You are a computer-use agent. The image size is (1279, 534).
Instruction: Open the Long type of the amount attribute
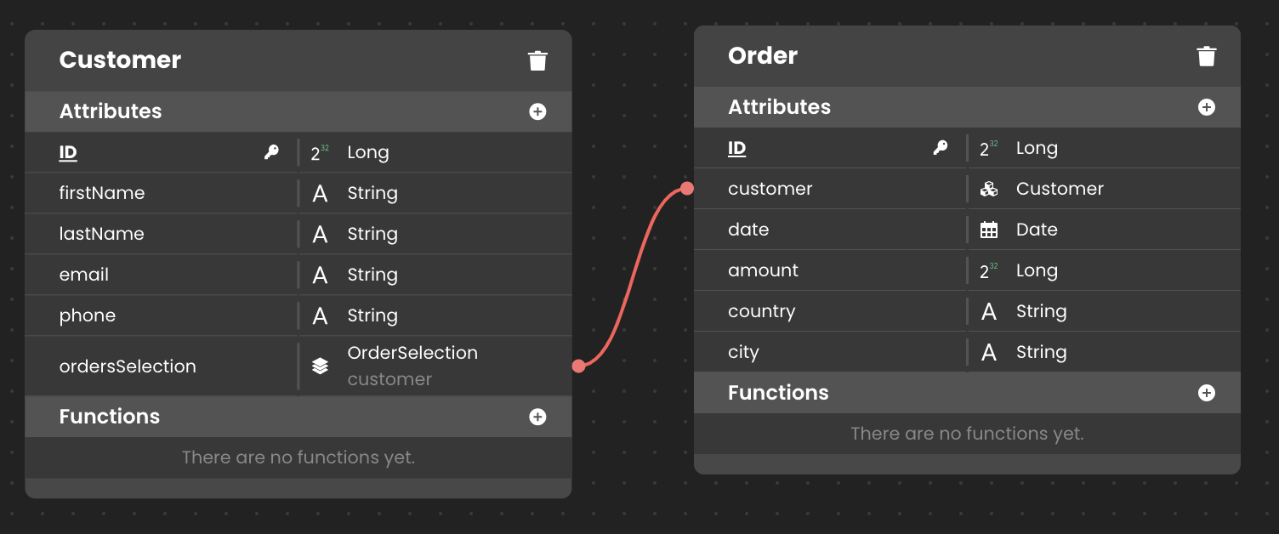pyautogui.click(x=1037, y=270)
